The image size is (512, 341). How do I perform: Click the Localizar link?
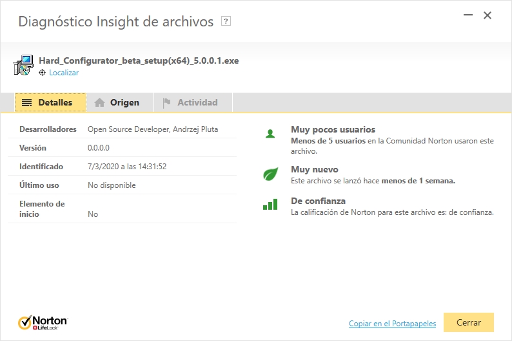[64, 73]
